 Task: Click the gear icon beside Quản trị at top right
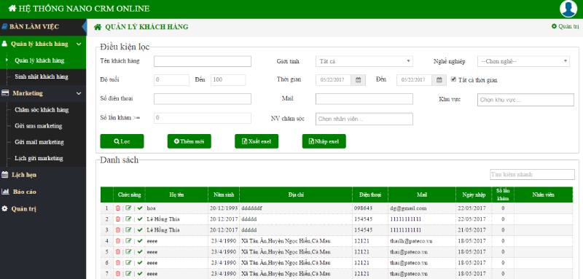554,26
